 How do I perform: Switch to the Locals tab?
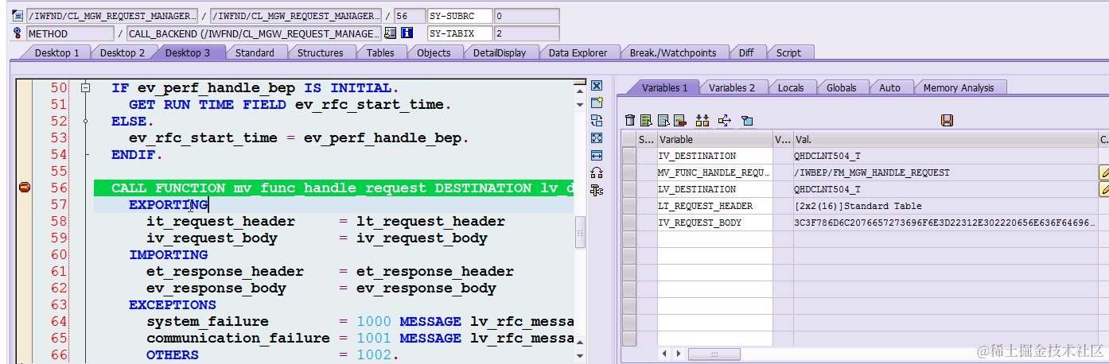pos(791,87)
